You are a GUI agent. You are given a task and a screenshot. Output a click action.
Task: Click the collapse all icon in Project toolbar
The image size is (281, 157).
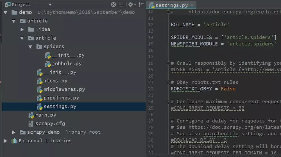pyautogui.click(x=121, y=4)
